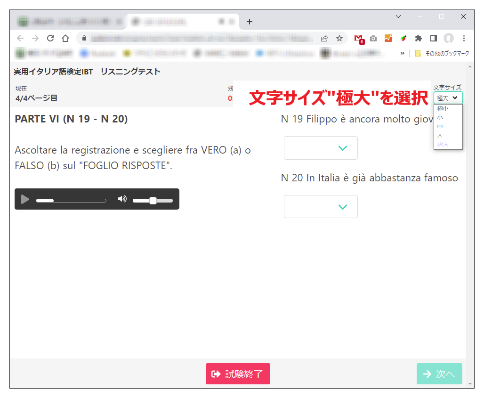Open the tab search chevron
484x398 pixels.
click(x=398, y=16)
